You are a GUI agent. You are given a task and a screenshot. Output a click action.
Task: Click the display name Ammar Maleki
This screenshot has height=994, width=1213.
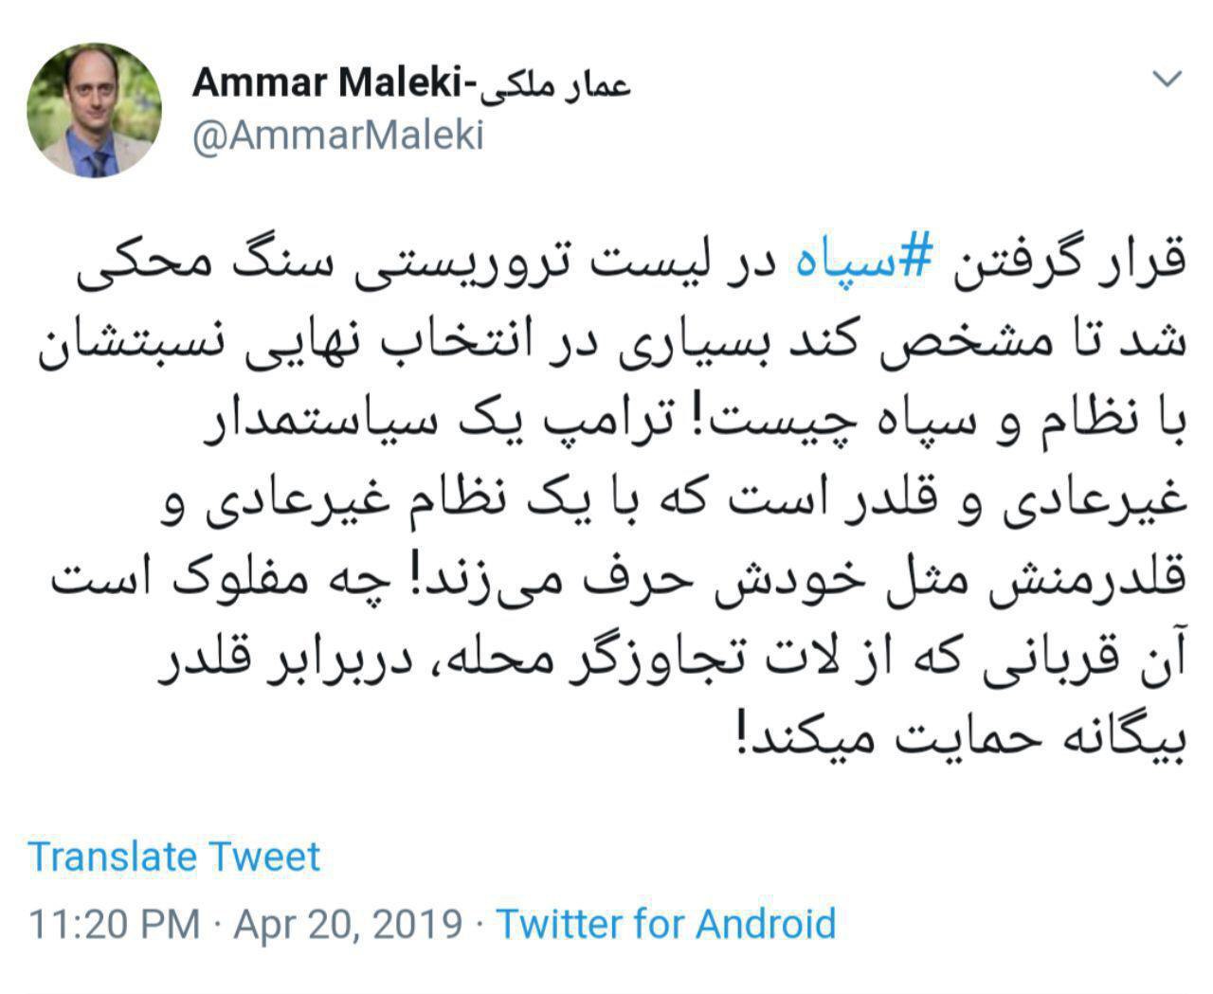pos(325,83)
